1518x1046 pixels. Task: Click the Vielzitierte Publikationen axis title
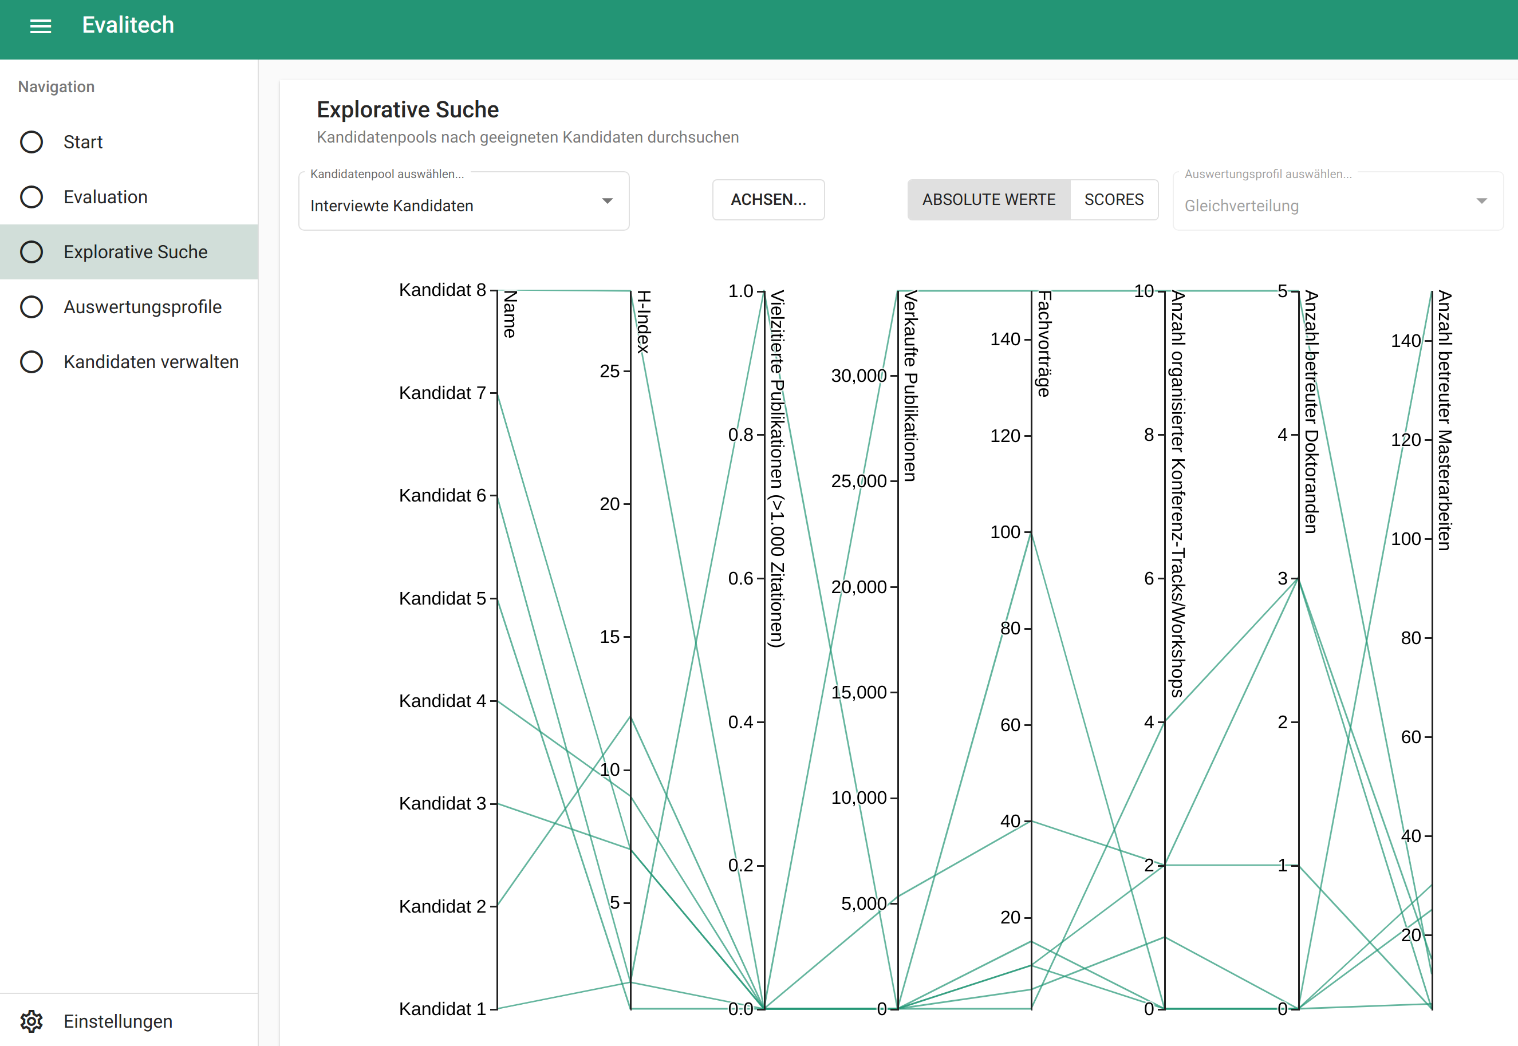[778, 469]
